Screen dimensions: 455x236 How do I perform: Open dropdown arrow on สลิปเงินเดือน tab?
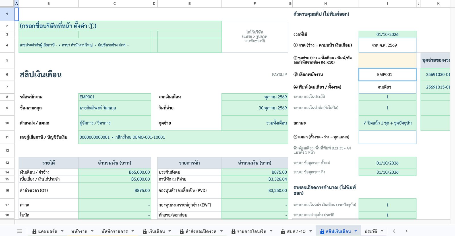click(x=356, y=231)
